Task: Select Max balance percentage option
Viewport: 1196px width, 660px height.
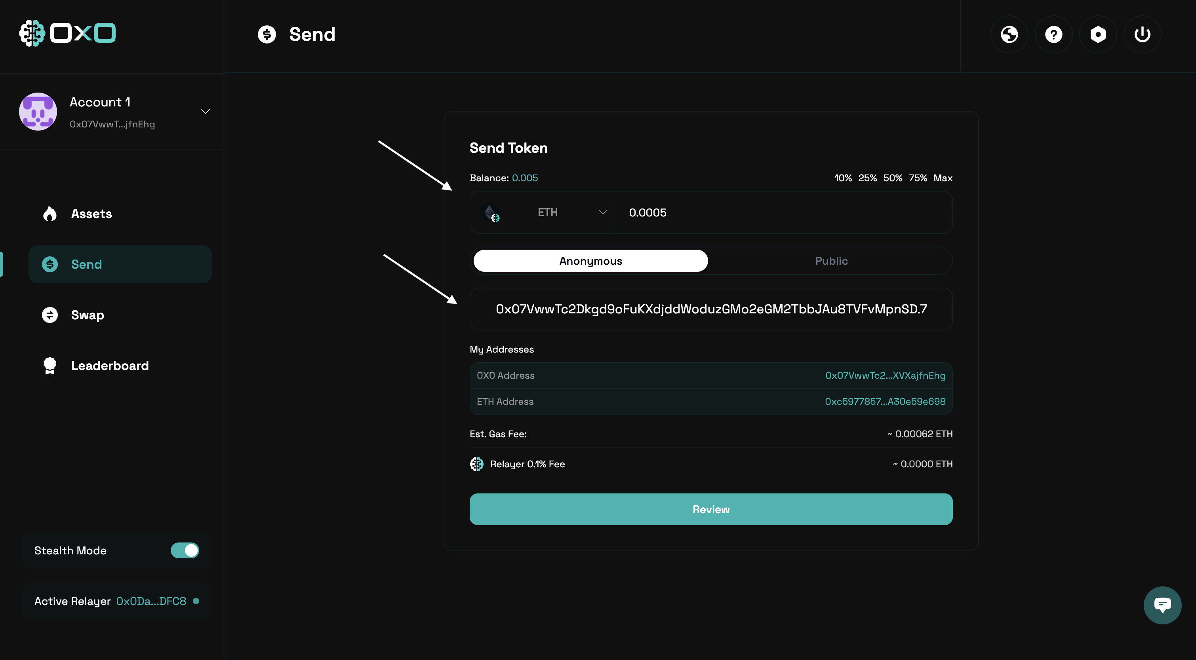Action: point(943,178)
